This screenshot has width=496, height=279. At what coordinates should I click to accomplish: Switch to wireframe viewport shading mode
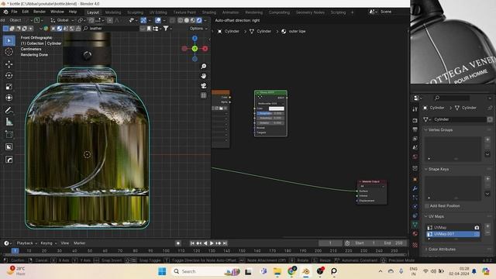[x=181, y=20]
